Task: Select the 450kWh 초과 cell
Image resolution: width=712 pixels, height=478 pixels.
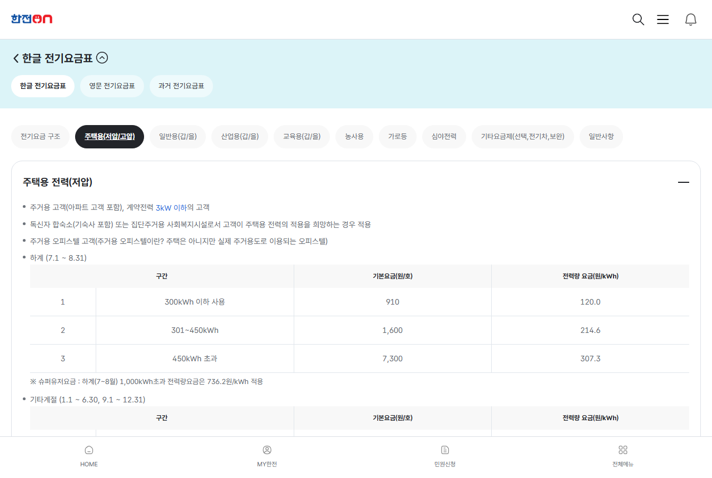Action: (195, 359)
